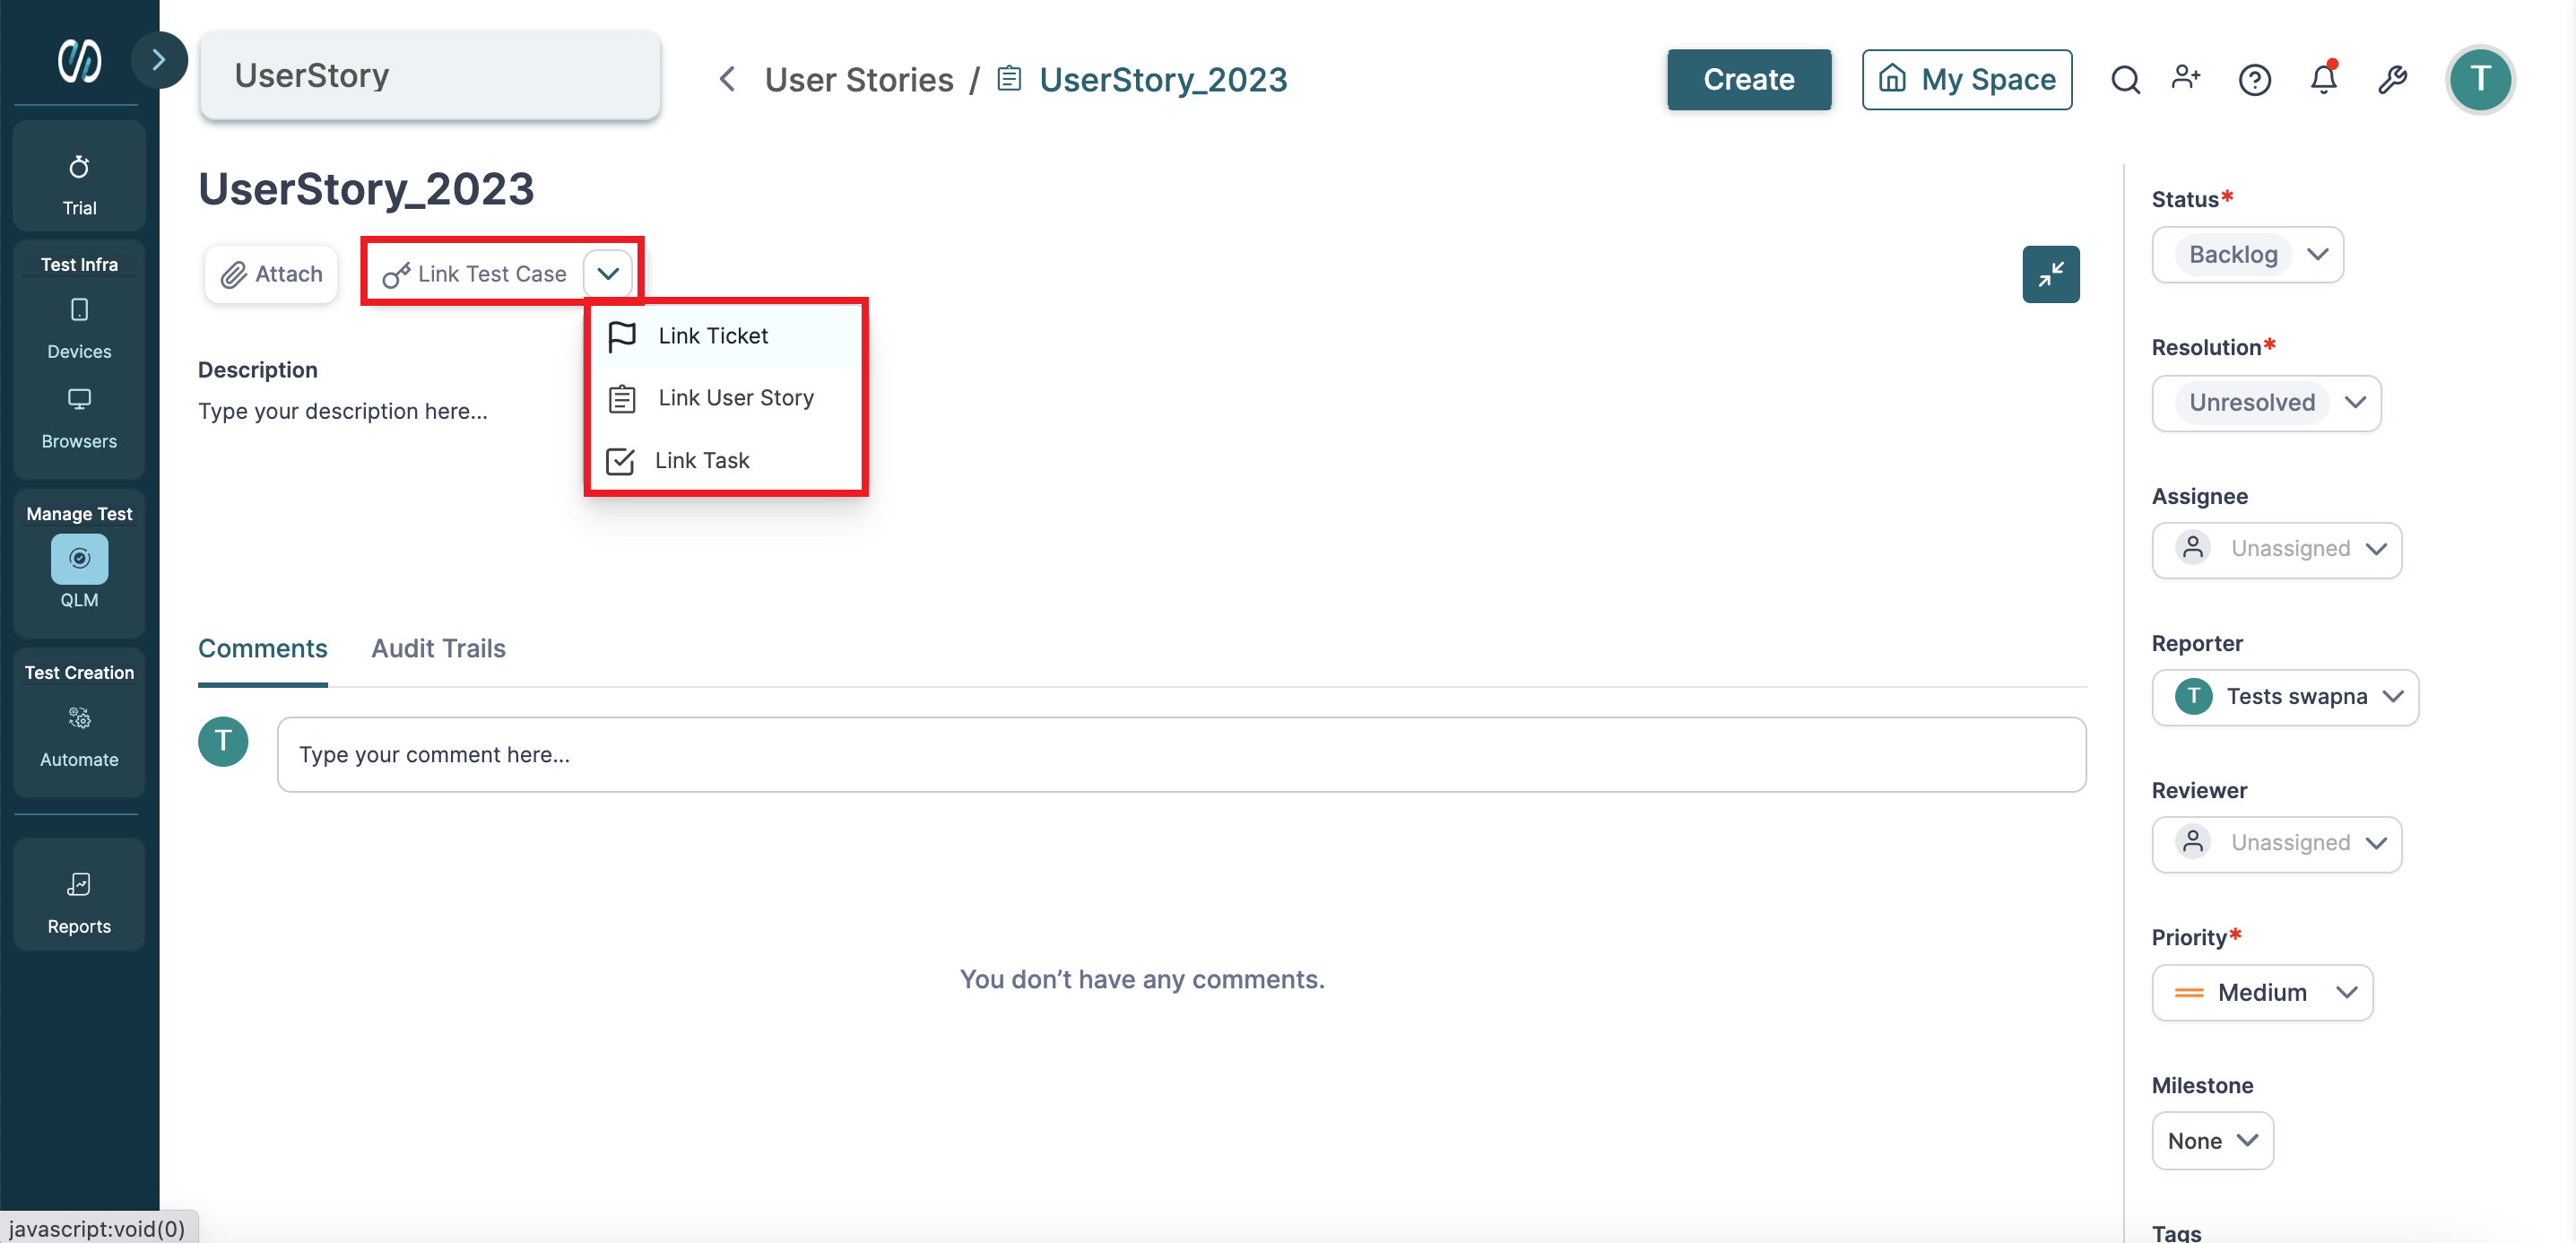The height and width of the screenshot is (1243, 2576).
Task: Open the search icon in header
Action: (x=2125, y=79)
